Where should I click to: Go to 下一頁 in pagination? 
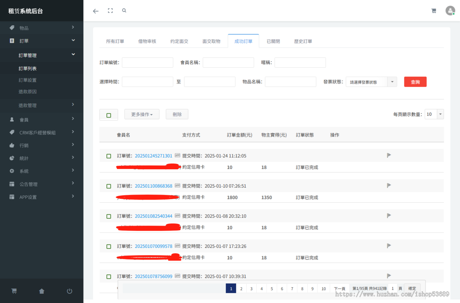(x=340, y=289)
